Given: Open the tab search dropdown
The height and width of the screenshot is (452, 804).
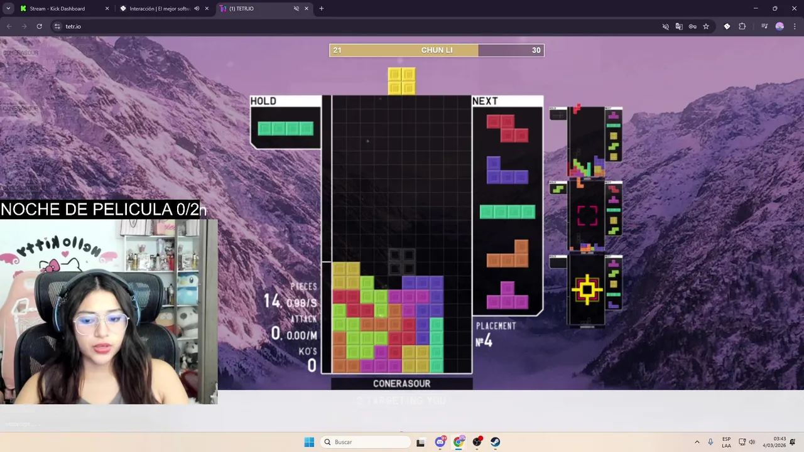Looking at the screenshot, I should click(x=8, y=9).
